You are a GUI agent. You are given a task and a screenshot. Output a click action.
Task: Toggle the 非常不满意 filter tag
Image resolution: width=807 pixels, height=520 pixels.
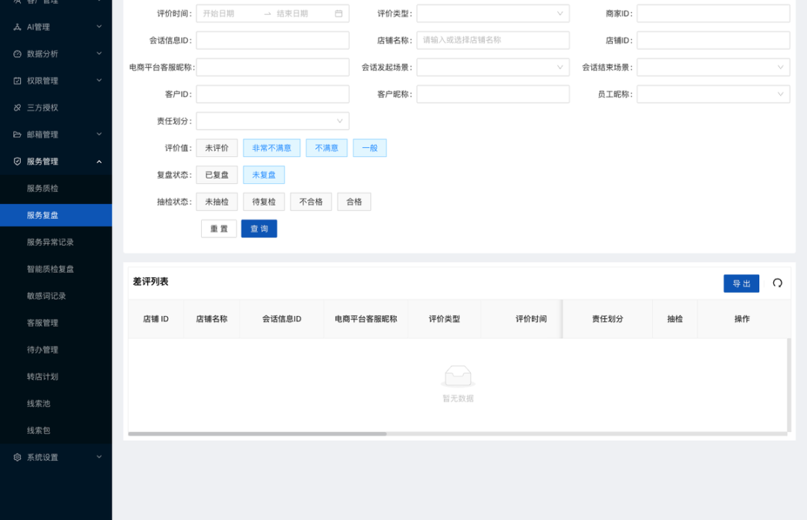pyautogui.click(x=272, y=148)
